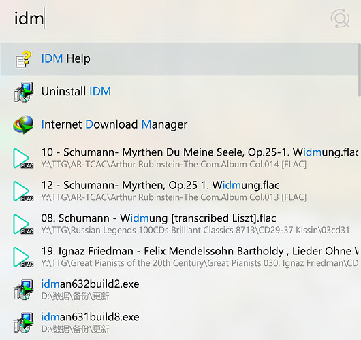
Task: Click FLAC icon for "12 - Schumann- Myrthen" file
Action: click(x=23, y=191)
